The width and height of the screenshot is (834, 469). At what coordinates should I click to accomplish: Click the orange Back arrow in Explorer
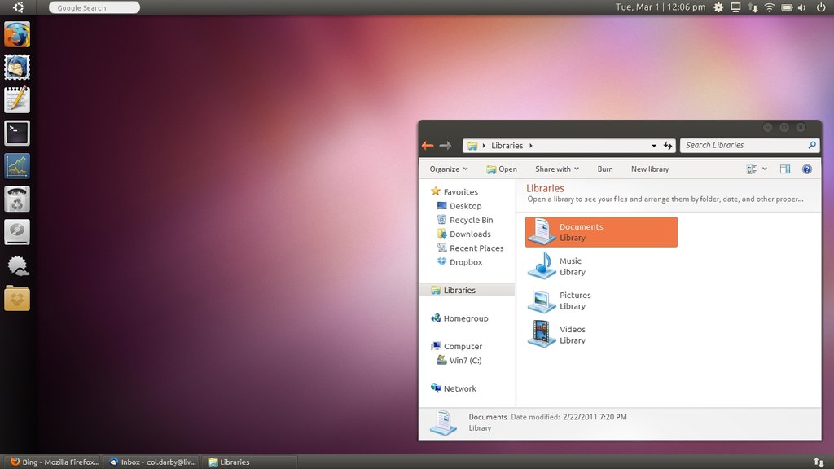(428, 146)
